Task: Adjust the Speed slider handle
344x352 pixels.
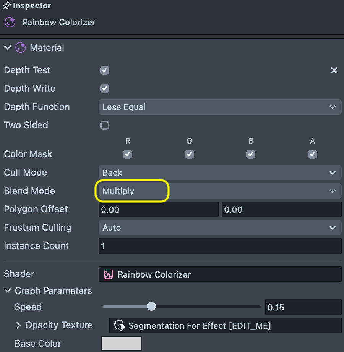Action: coord(151,306)
